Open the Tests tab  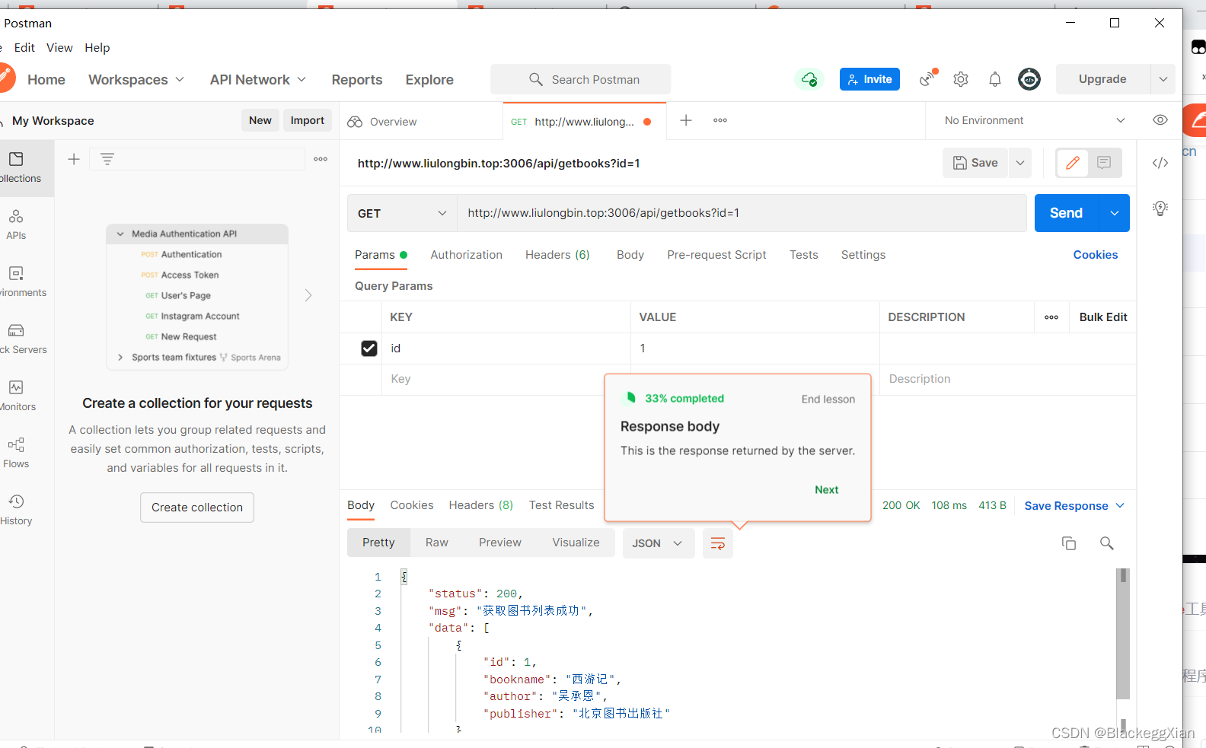804,255
